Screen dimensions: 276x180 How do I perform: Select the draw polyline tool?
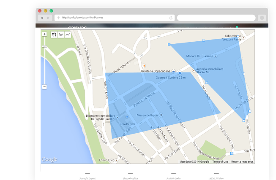point(68,35)
